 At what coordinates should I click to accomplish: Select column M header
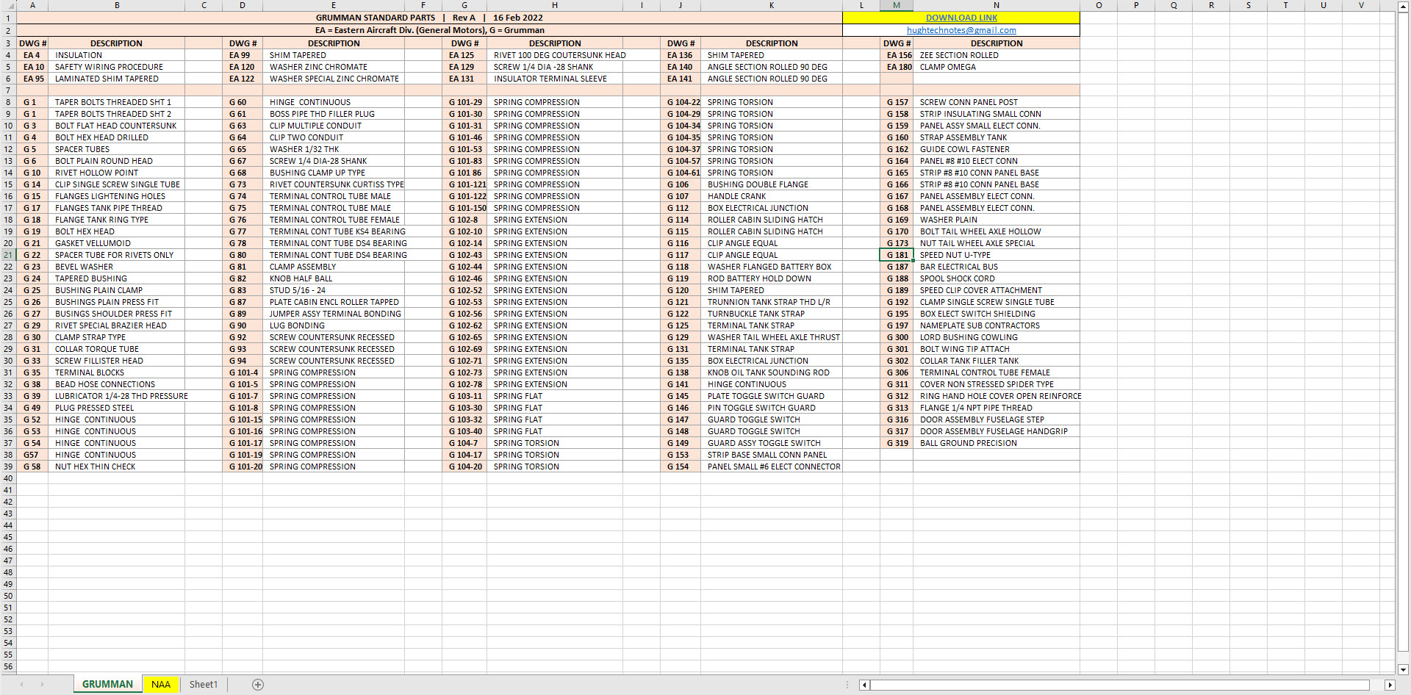click(897, 5)
